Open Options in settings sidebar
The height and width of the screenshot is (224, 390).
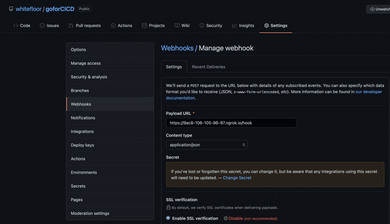110,49
